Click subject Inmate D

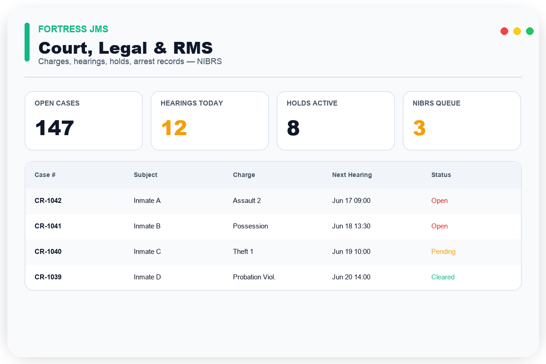tap(147, 277)
